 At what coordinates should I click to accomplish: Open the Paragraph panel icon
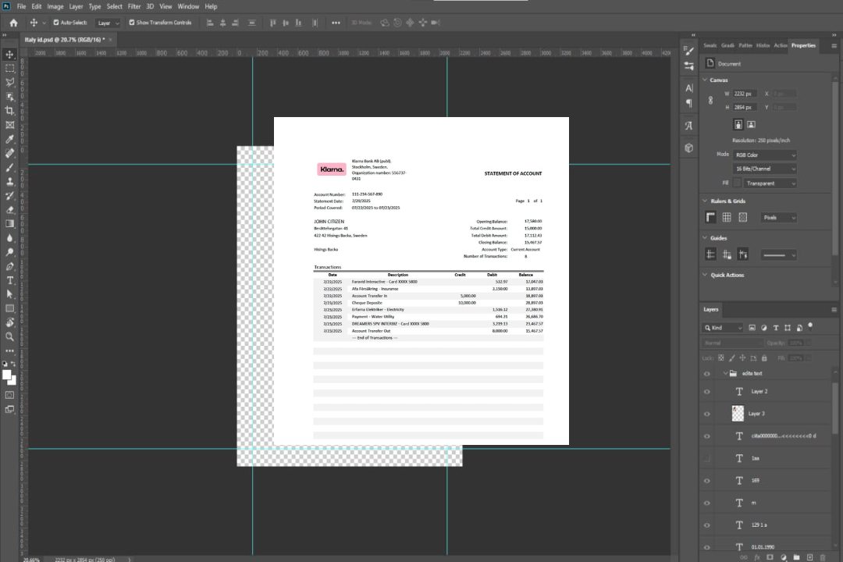click(x=689, y=103)
